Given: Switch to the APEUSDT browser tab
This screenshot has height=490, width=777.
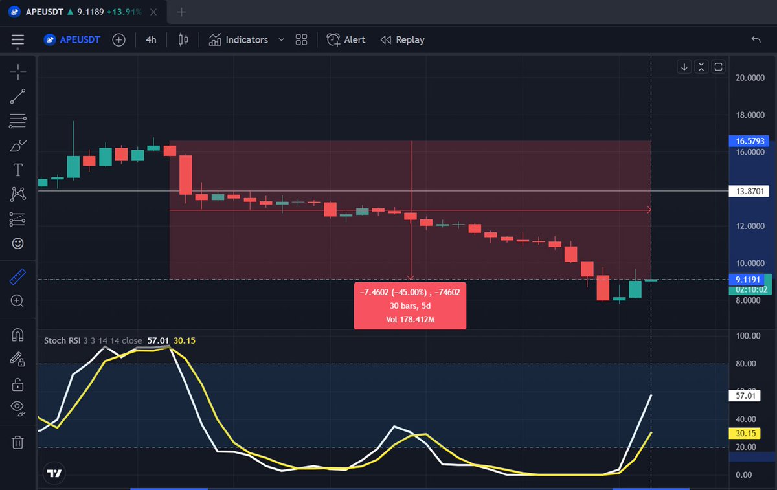Looking at the screenshot, I should pos(82,12).
